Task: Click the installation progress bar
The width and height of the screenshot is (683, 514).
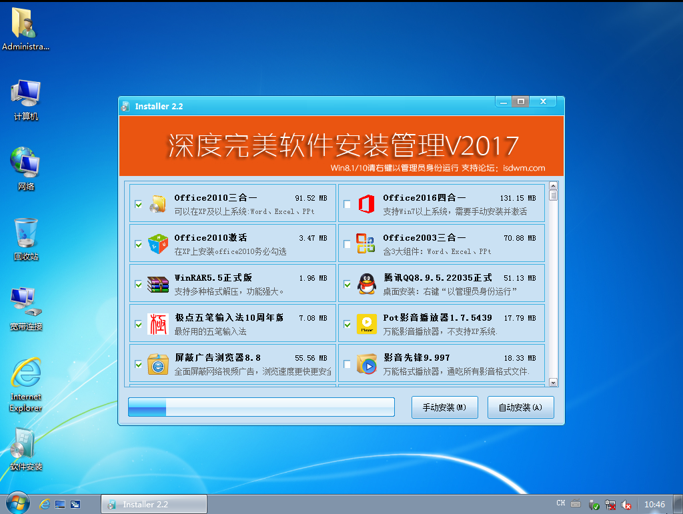Action: pyautogui.click(x=261, y=407)
